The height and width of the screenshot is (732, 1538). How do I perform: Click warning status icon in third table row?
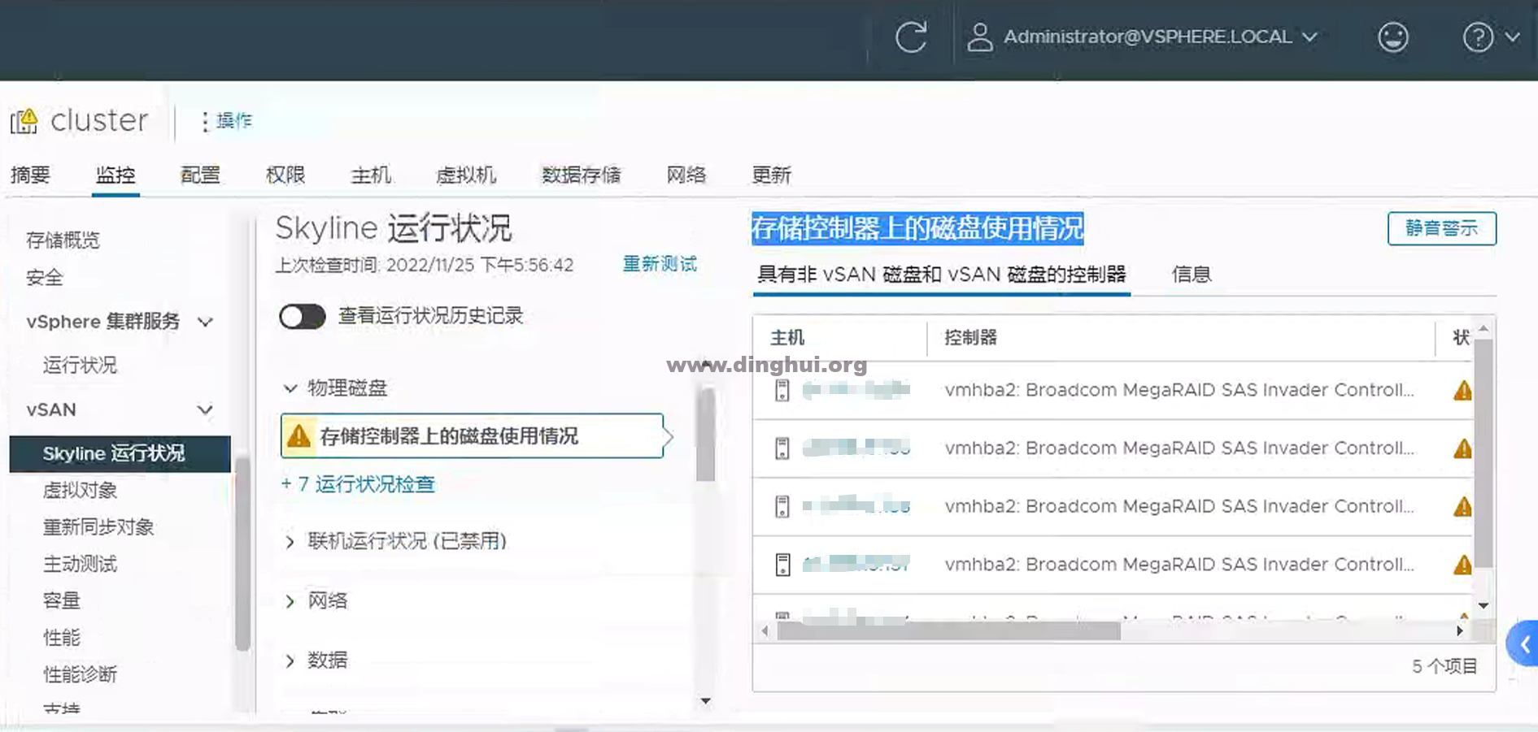[x=1462, y=507]
